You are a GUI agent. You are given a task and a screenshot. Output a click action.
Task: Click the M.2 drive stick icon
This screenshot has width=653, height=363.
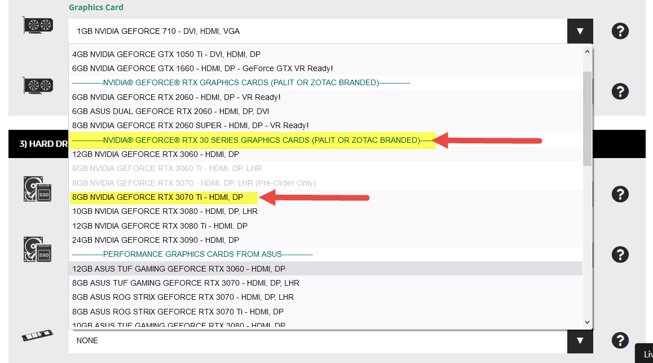pos(37,335)
